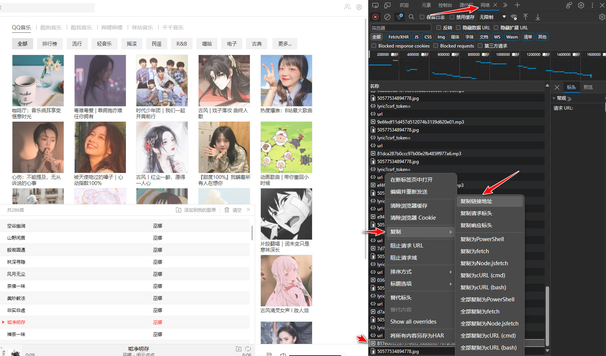Close the request details pane
Screen dimensions: 606x356
pos(557,87)
